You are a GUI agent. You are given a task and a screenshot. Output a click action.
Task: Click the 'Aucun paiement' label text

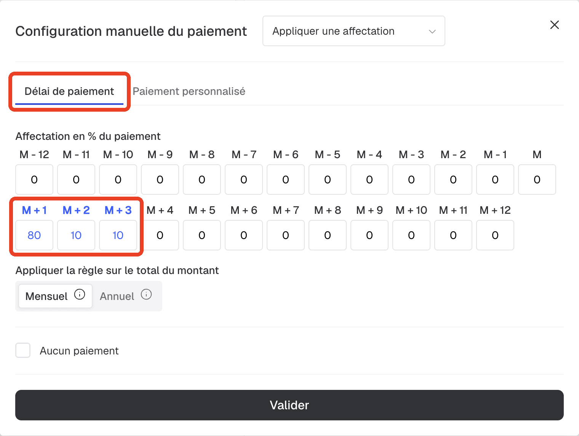click(x=79, y=351)
